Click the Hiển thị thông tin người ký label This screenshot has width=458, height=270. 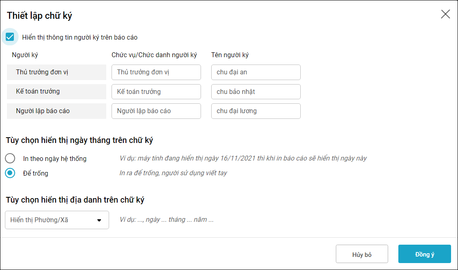[80, 38]
